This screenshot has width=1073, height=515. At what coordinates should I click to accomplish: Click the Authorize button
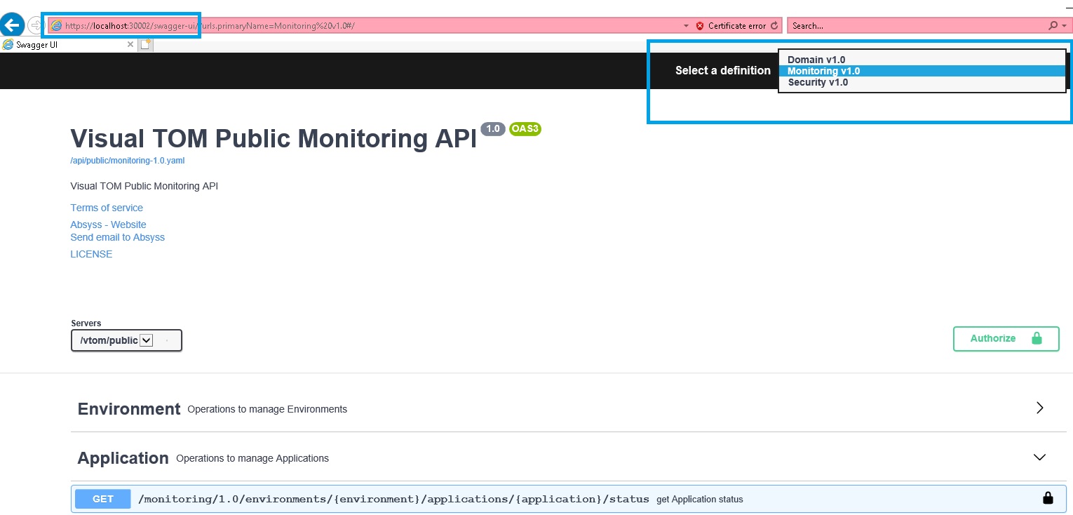point(1006,338)
